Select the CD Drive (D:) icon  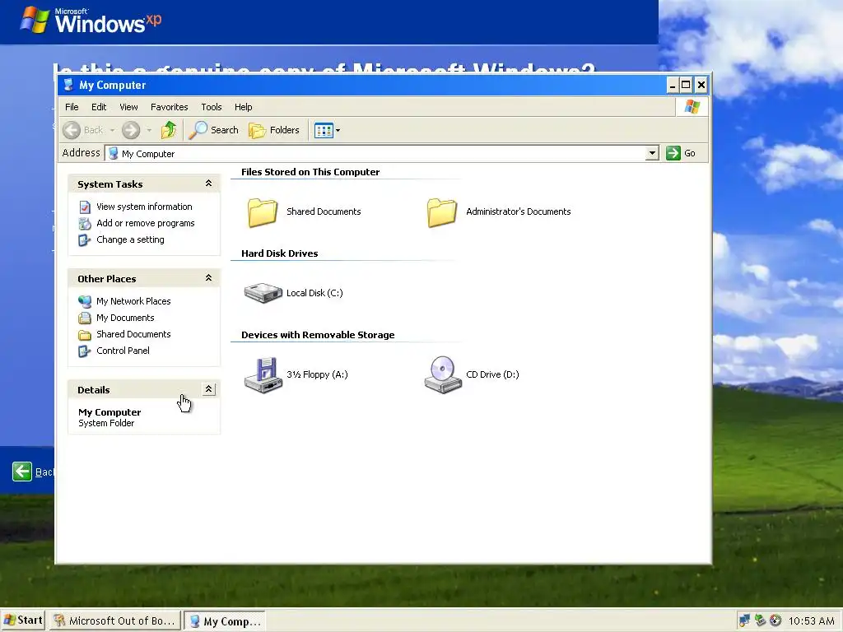tap(443, 374)
